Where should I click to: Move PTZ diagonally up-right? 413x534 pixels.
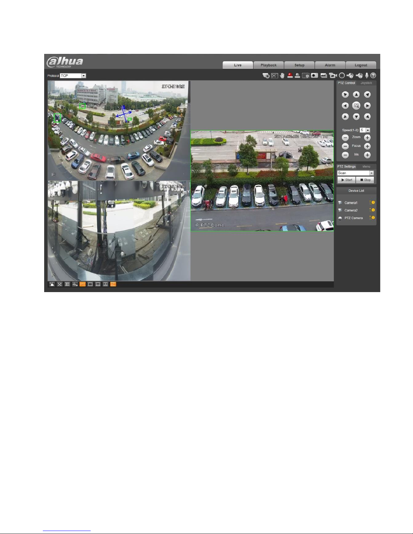(367, 95)
